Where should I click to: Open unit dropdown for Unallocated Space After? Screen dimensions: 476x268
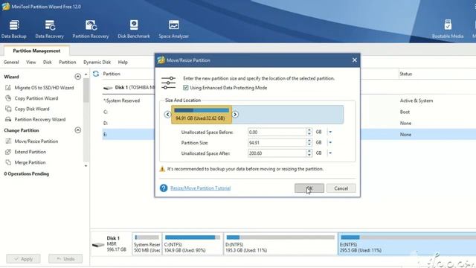point(330,153)
